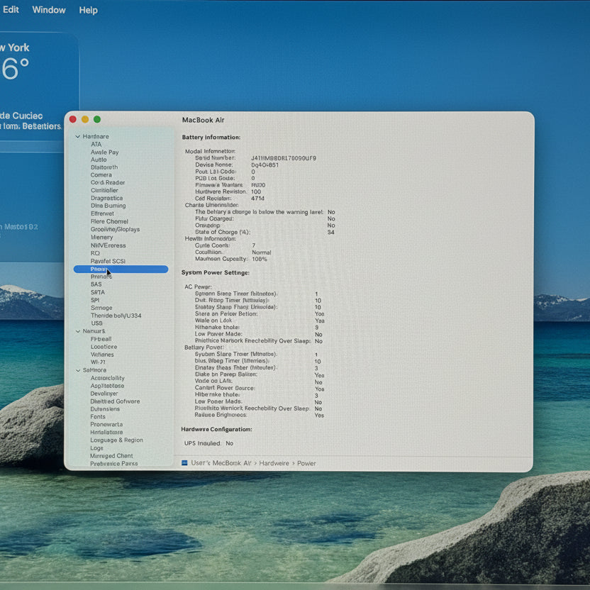
Task: Select 'Awale Pay' in the sidebar
Action: point(105,152)
